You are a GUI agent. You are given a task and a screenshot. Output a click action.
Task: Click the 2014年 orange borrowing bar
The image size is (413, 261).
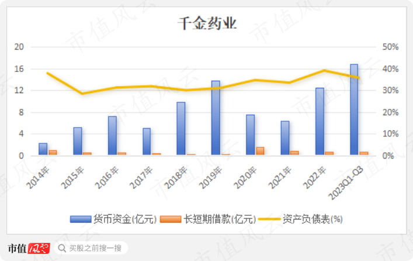click(x=53, y=153)
